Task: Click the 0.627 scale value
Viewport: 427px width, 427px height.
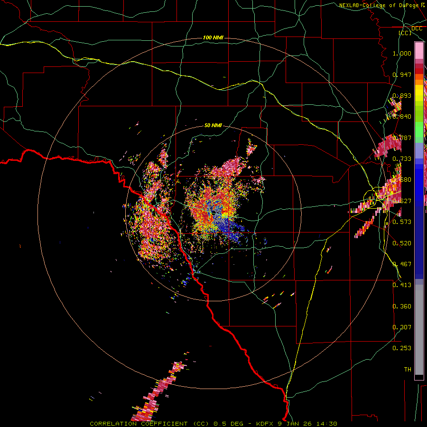Action: tap(402, 201)
